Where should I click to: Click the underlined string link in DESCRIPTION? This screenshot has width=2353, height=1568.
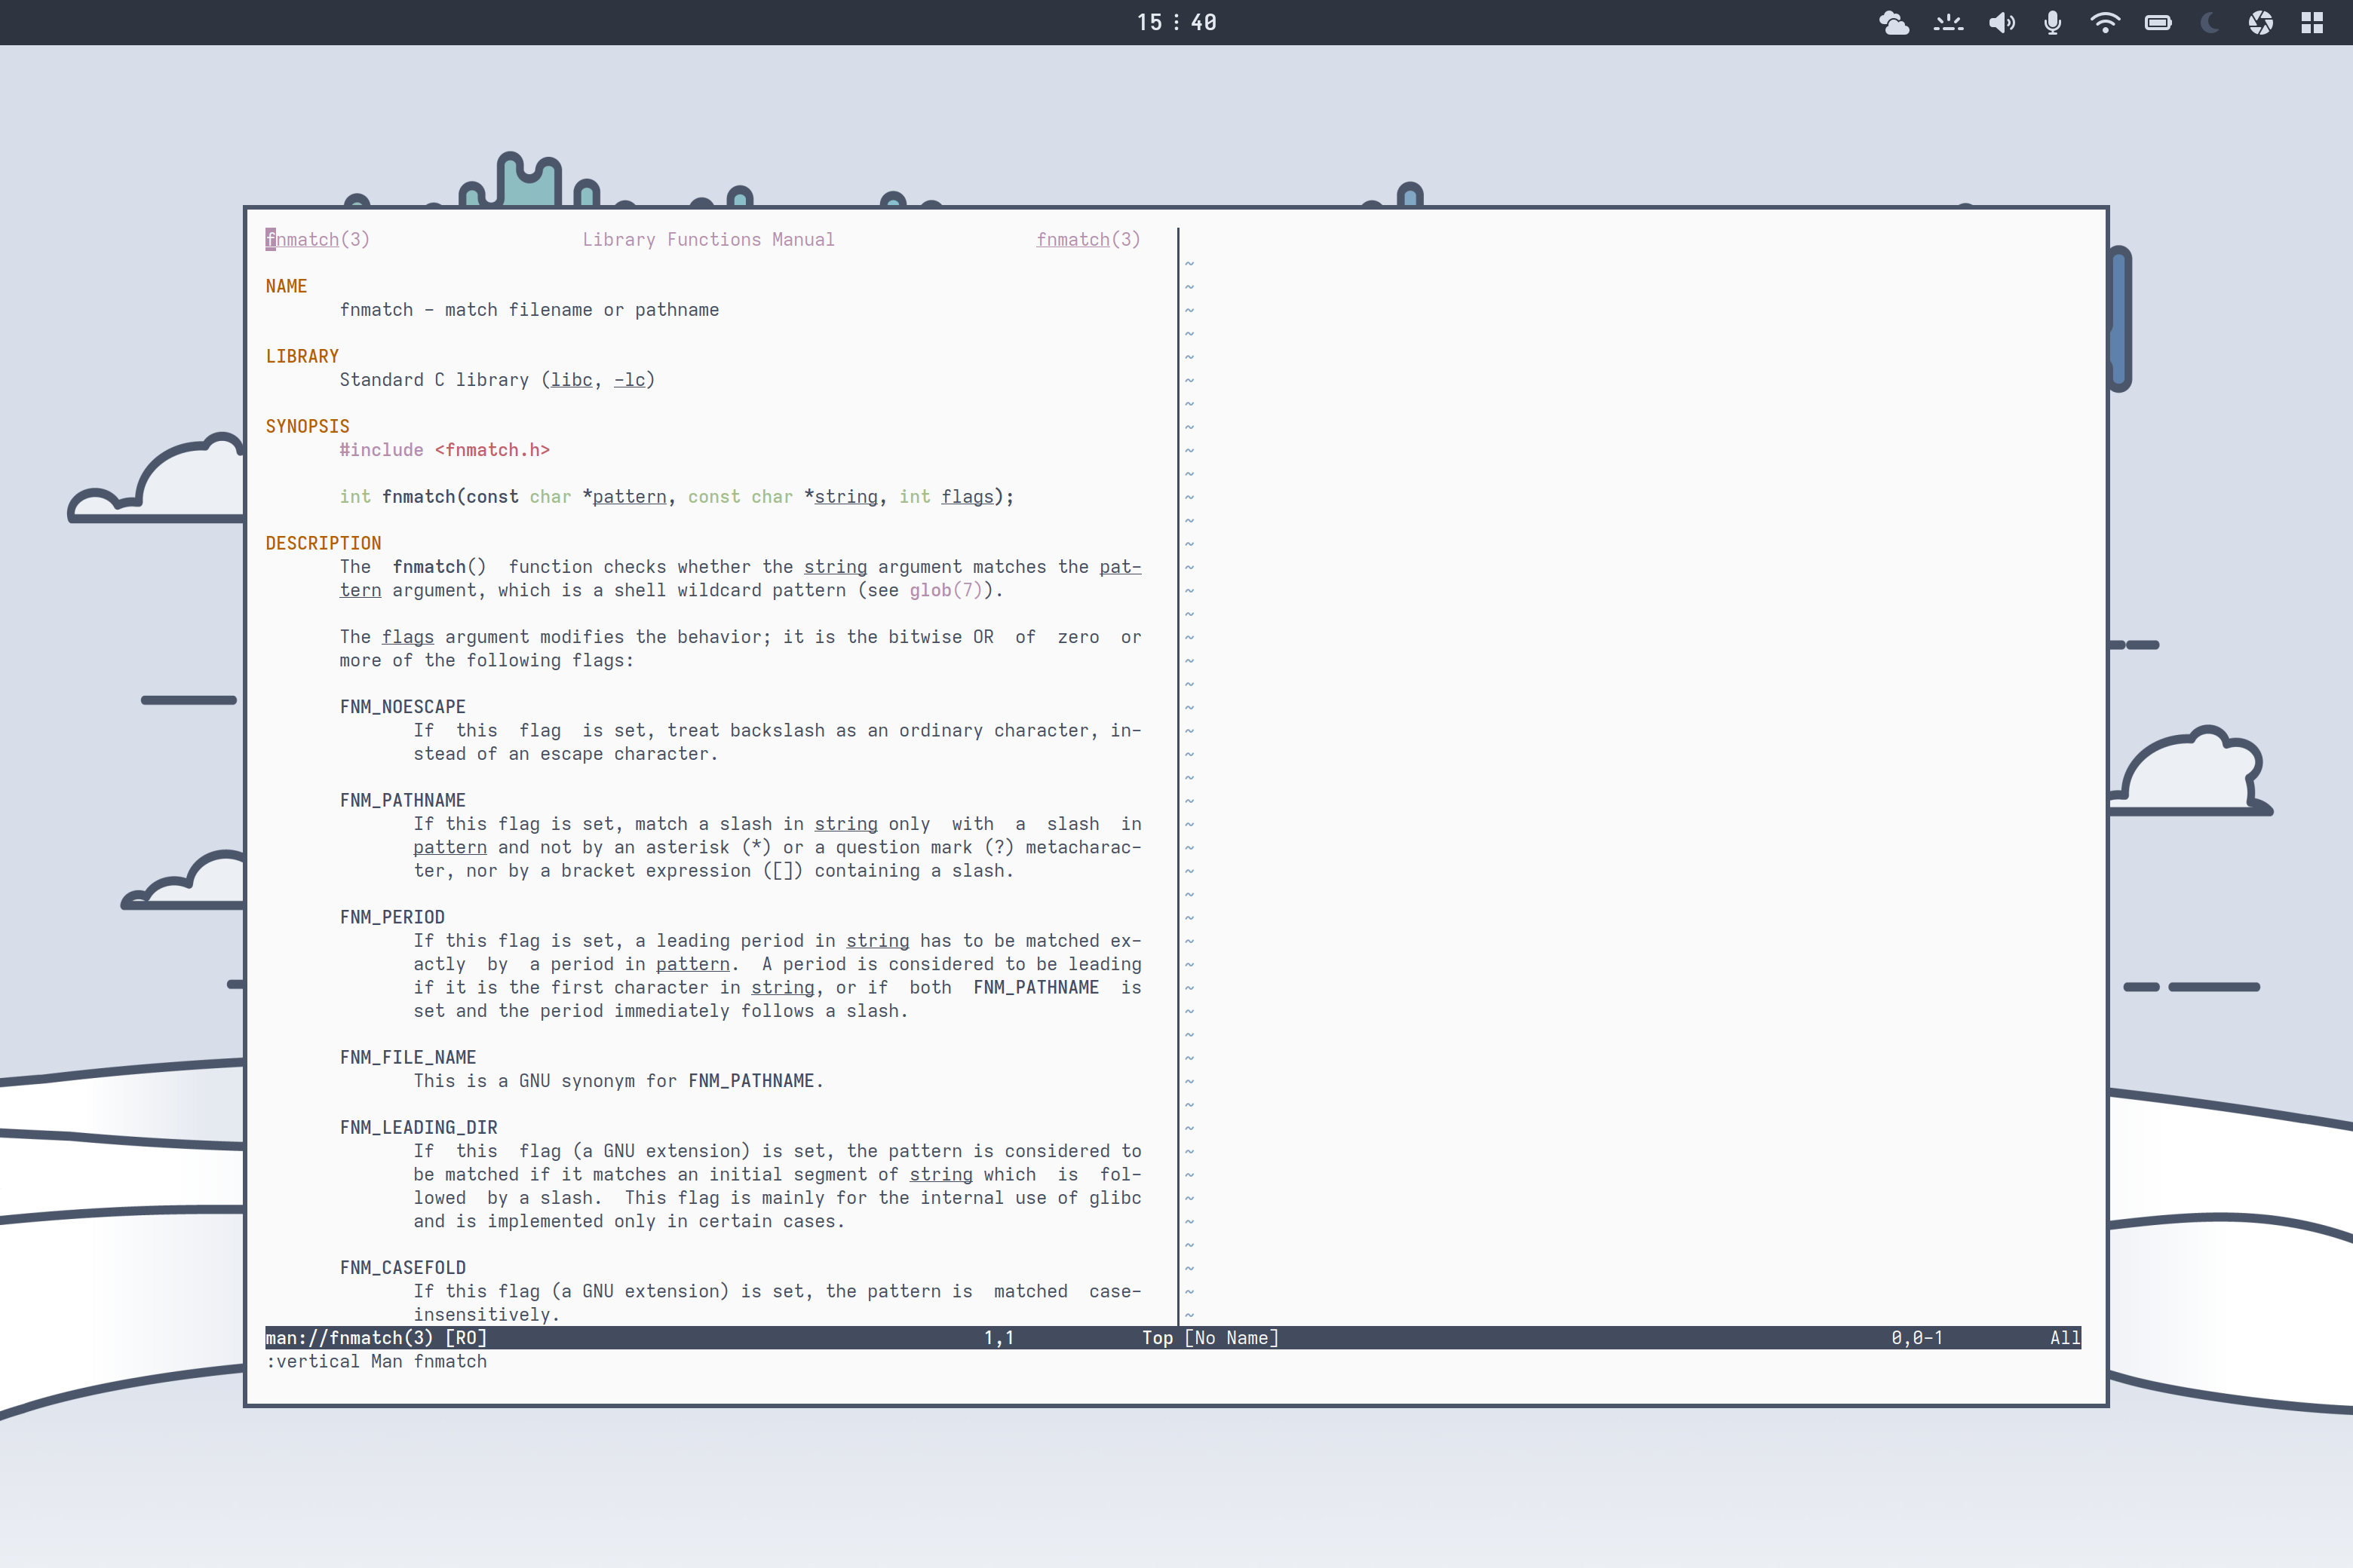coord(836,567)
